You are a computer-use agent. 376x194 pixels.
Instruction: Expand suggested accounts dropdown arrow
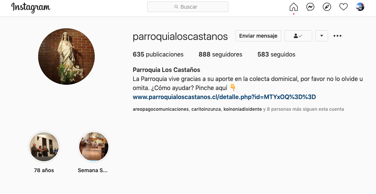[x=322, y=36]
